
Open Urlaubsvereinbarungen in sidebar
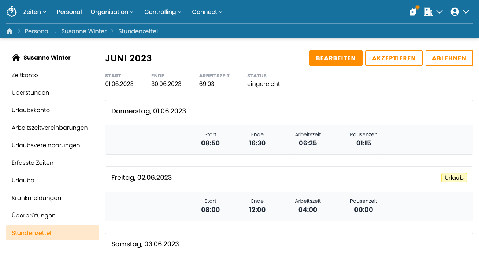[52, 145]
